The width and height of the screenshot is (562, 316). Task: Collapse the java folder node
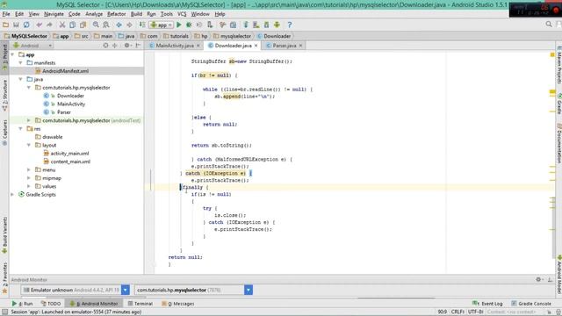[x=21, y=79]
